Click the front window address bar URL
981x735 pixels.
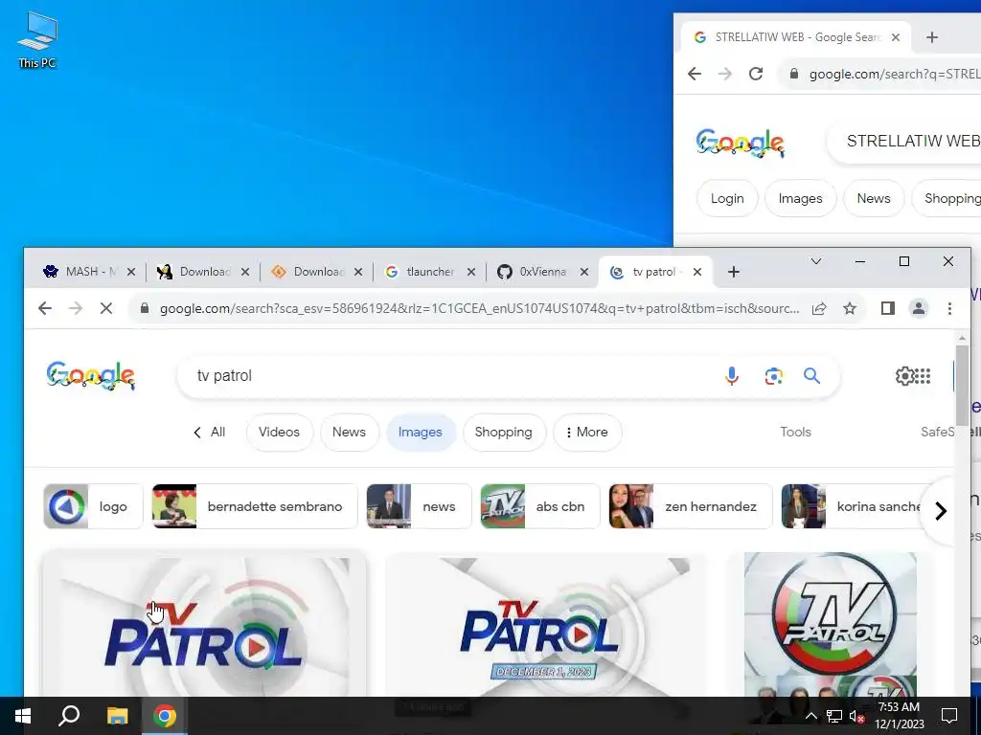point(479,308)
